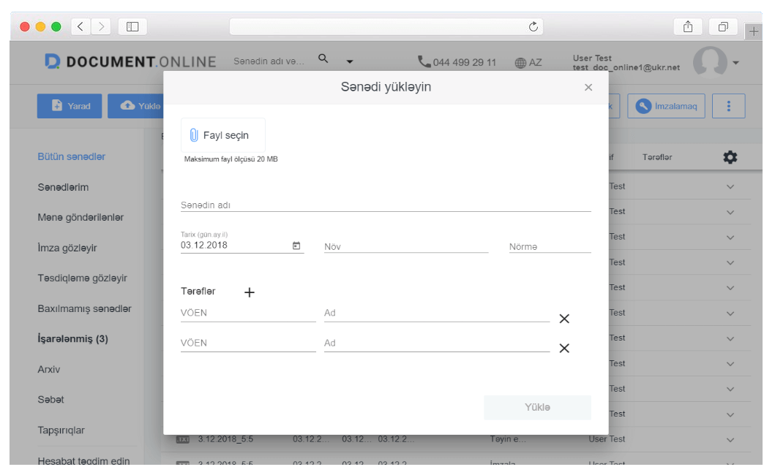The height and width of the screenshot is (475, 775).
Task: Open the three-dot more options menu
Action: [728, 106]
